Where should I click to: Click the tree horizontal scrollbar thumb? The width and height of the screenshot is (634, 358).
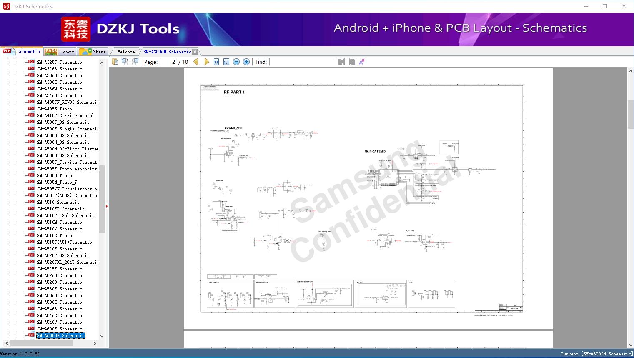(42, 343)
